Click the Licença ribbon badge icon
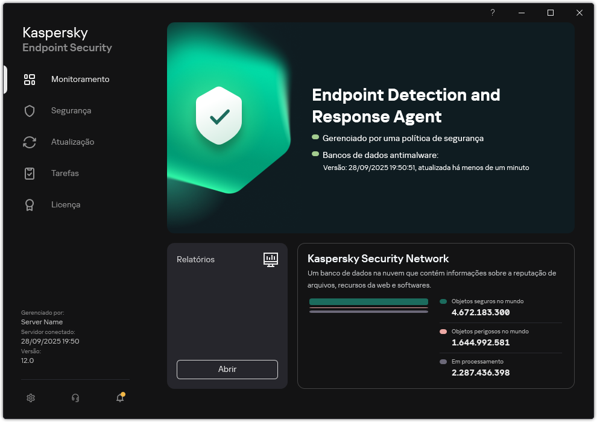This screenshot has width=597, height=422. (x=30, y=205)
